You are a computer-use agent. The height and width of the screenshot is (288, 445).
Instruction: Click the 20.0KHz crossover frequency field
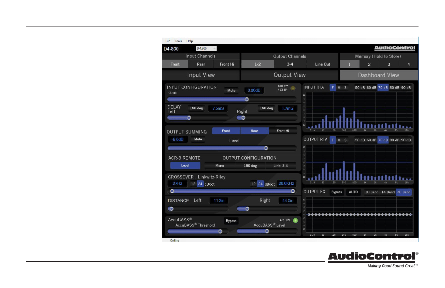click(x=286, y=184)
